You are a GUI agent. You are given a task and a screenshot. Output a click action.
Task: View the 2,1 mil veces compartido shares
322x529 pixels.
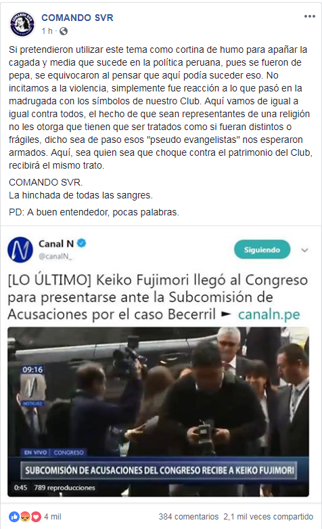268,517
